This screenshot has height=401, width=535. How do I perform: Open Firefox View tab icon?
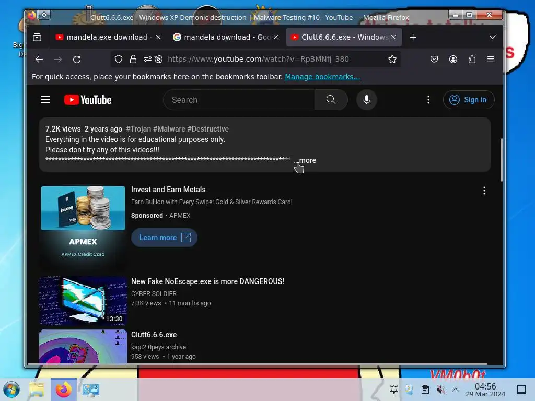click(37, 37)
